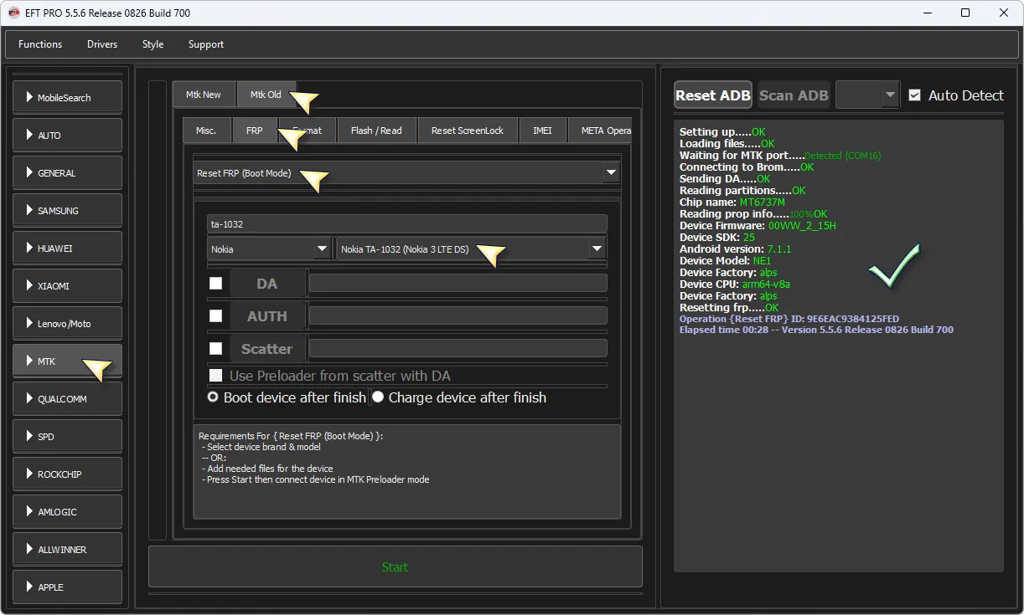Image resolution: width=1024 pixels, height=615 pixels.
Task: Open the Nokia brand dropdown
Action: point(269,249)
